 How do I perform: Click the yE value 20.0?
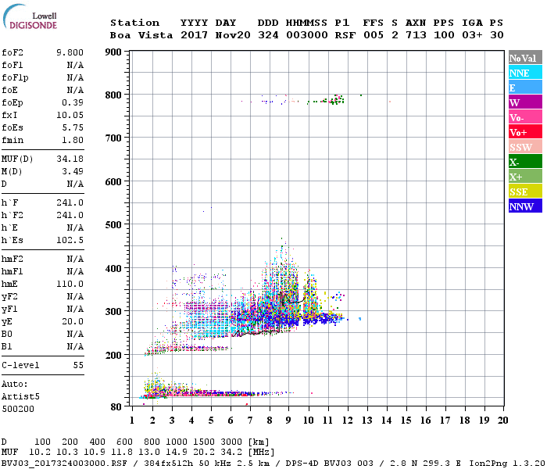point(73,322)
